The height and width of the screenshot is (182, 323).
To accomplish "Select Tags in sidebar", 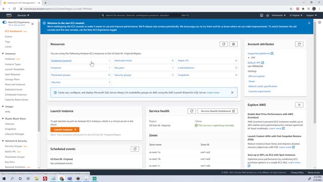I will pyautogui.click(x=8, y=41).
